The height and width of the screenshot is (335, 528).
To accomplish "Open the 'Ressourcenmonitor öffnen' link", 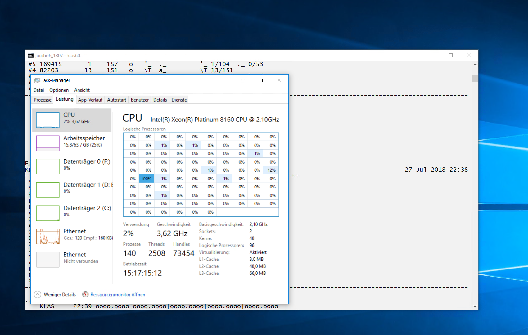I will tap(118, 295).
